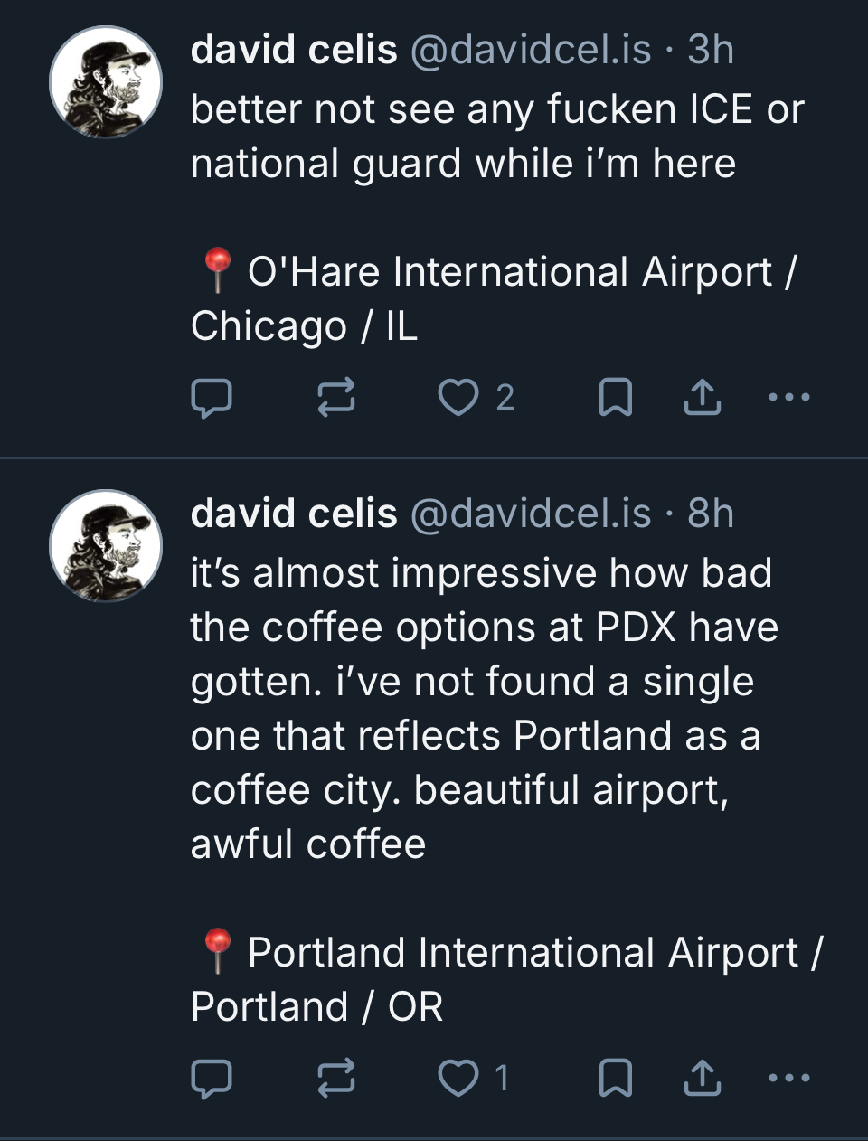This screenshot has width=868, height=1141.
Task: Share the O'Hare airport post
Action: (x=703, y=398)
